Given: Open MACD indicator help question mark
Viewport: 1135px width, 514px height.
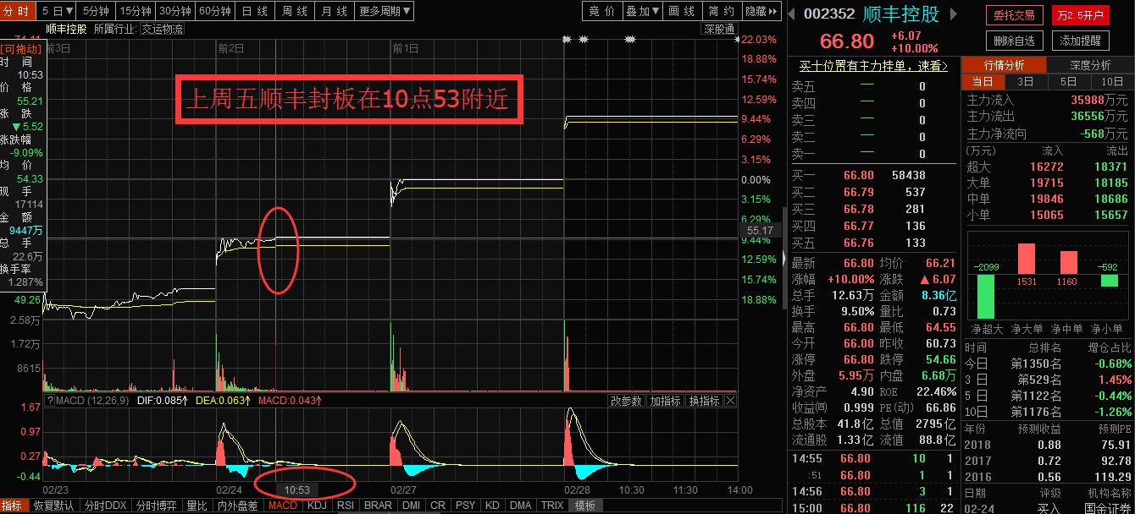Looking at the screenshot, I should (x=49, y=400).
